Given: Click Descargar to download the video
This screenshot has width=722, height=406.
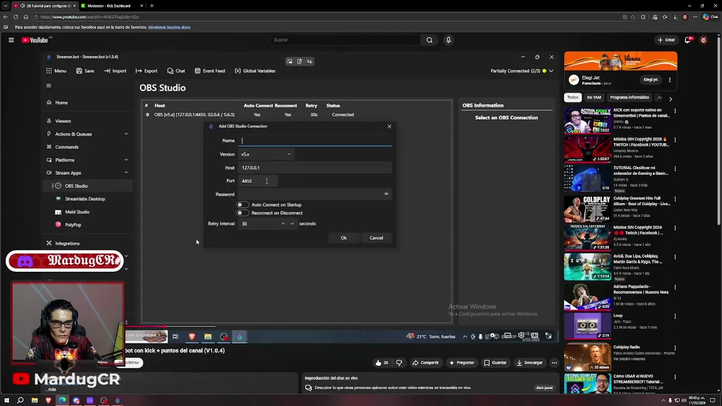Looking at the screenshot, I should coord(529,363).
